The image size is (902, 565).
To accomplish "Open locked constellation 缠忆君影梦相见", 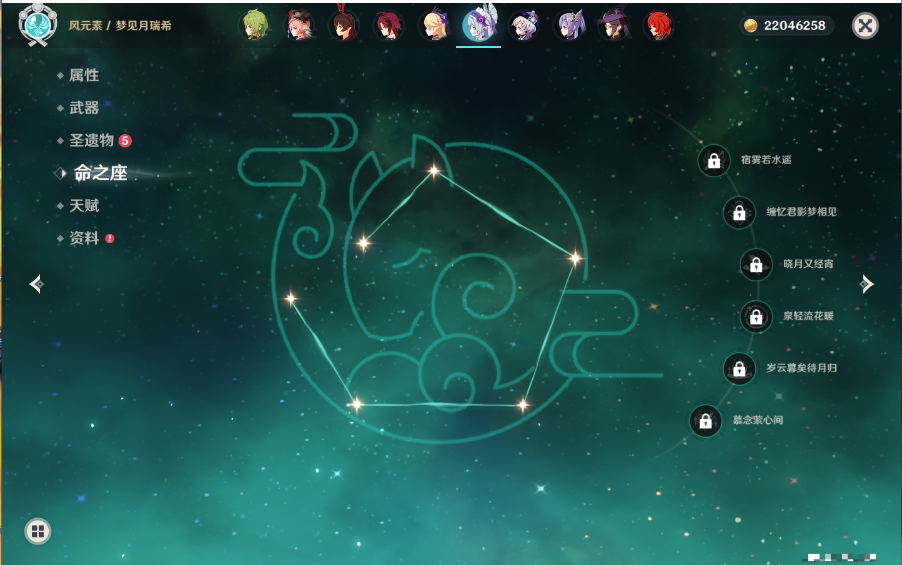I will click(740, 212).
